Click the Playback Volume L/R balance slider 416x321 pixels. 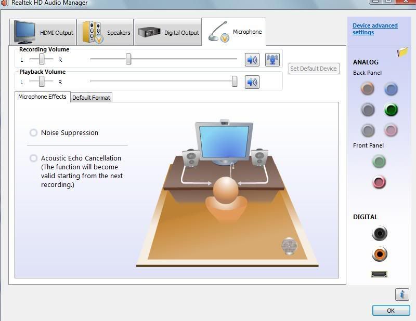coord(42,82)
